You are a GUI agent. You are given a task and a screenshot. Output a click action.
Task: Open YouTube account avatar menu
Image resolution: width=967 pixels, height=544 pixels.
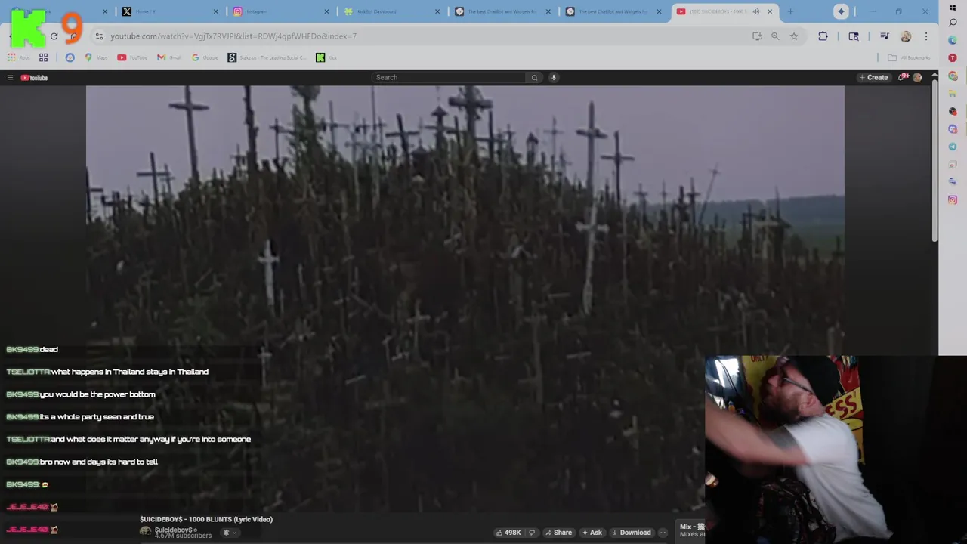click(917, 77)
